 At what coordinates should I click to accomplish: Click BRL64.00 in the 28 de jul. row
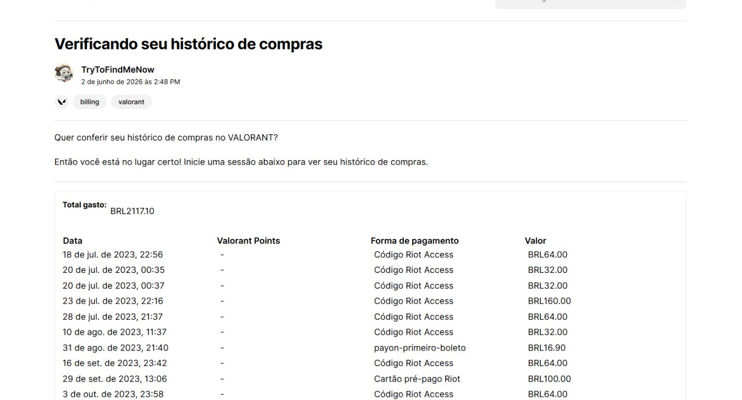pyautogui.click(x=548, y=317)
